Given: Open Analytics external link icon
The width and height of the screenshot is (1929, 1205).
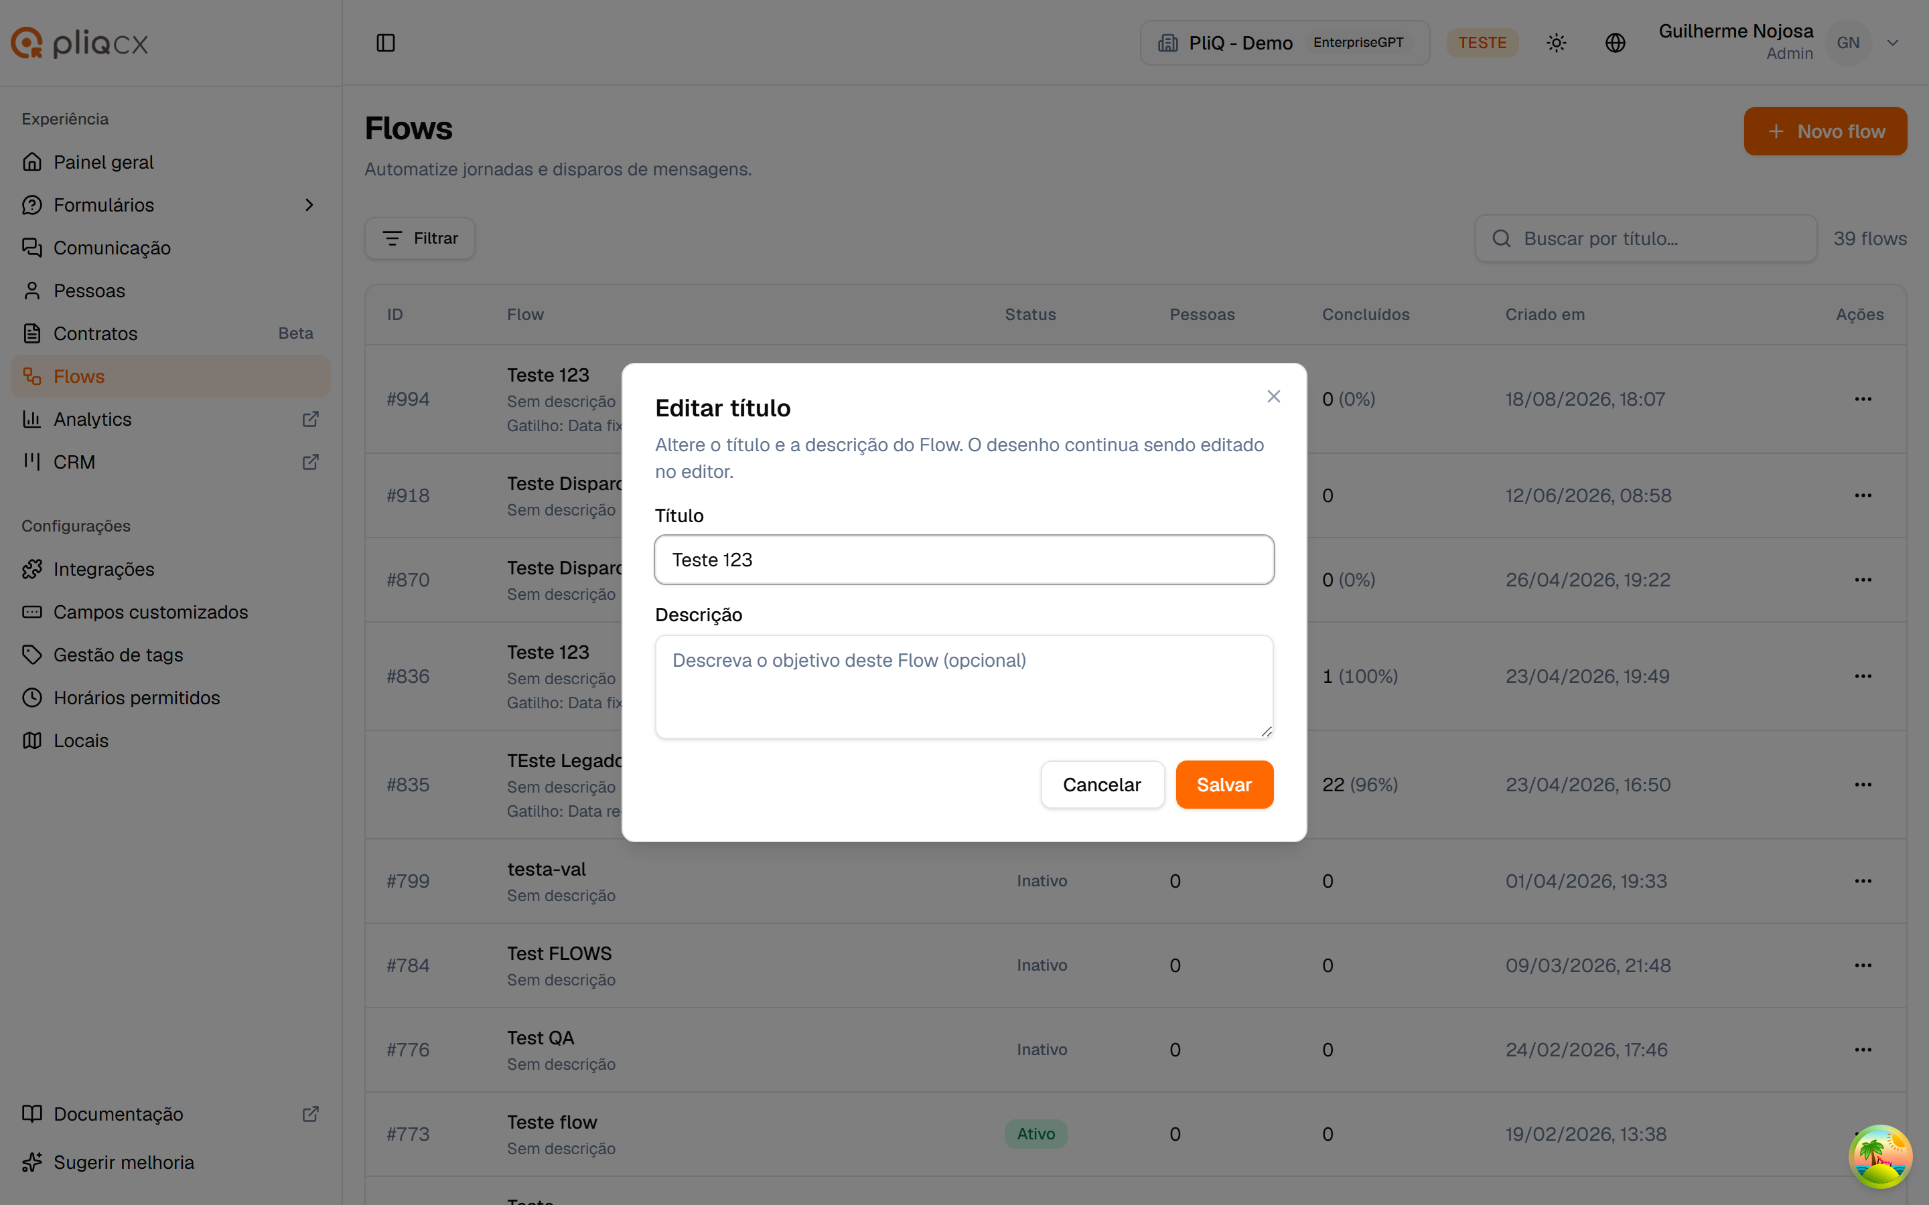Looking at the screenshot, I should click(x=311, y=419).
